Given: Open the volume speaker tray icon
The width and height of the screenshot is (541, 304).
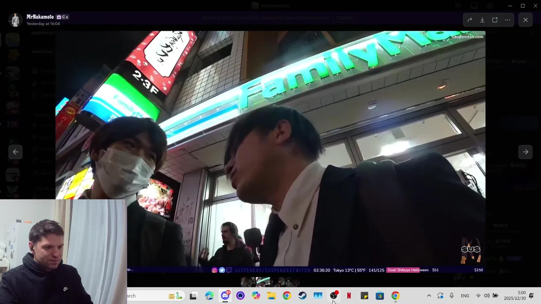Looking at the screenshot, I should [x=487, y=296].
